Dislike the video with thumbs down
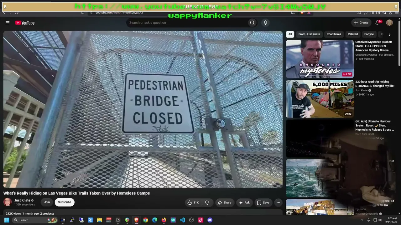The height and width of the screenshot is (225, 401). (x=207, y=202)
